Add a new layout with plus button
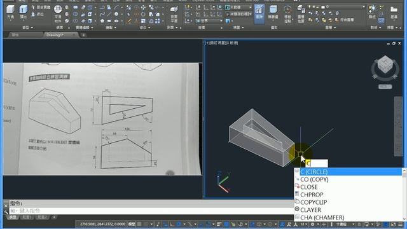 [54, 217]
